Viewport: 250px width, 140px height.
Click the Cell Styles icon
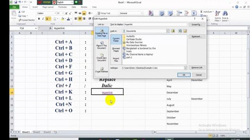point(170,13)
